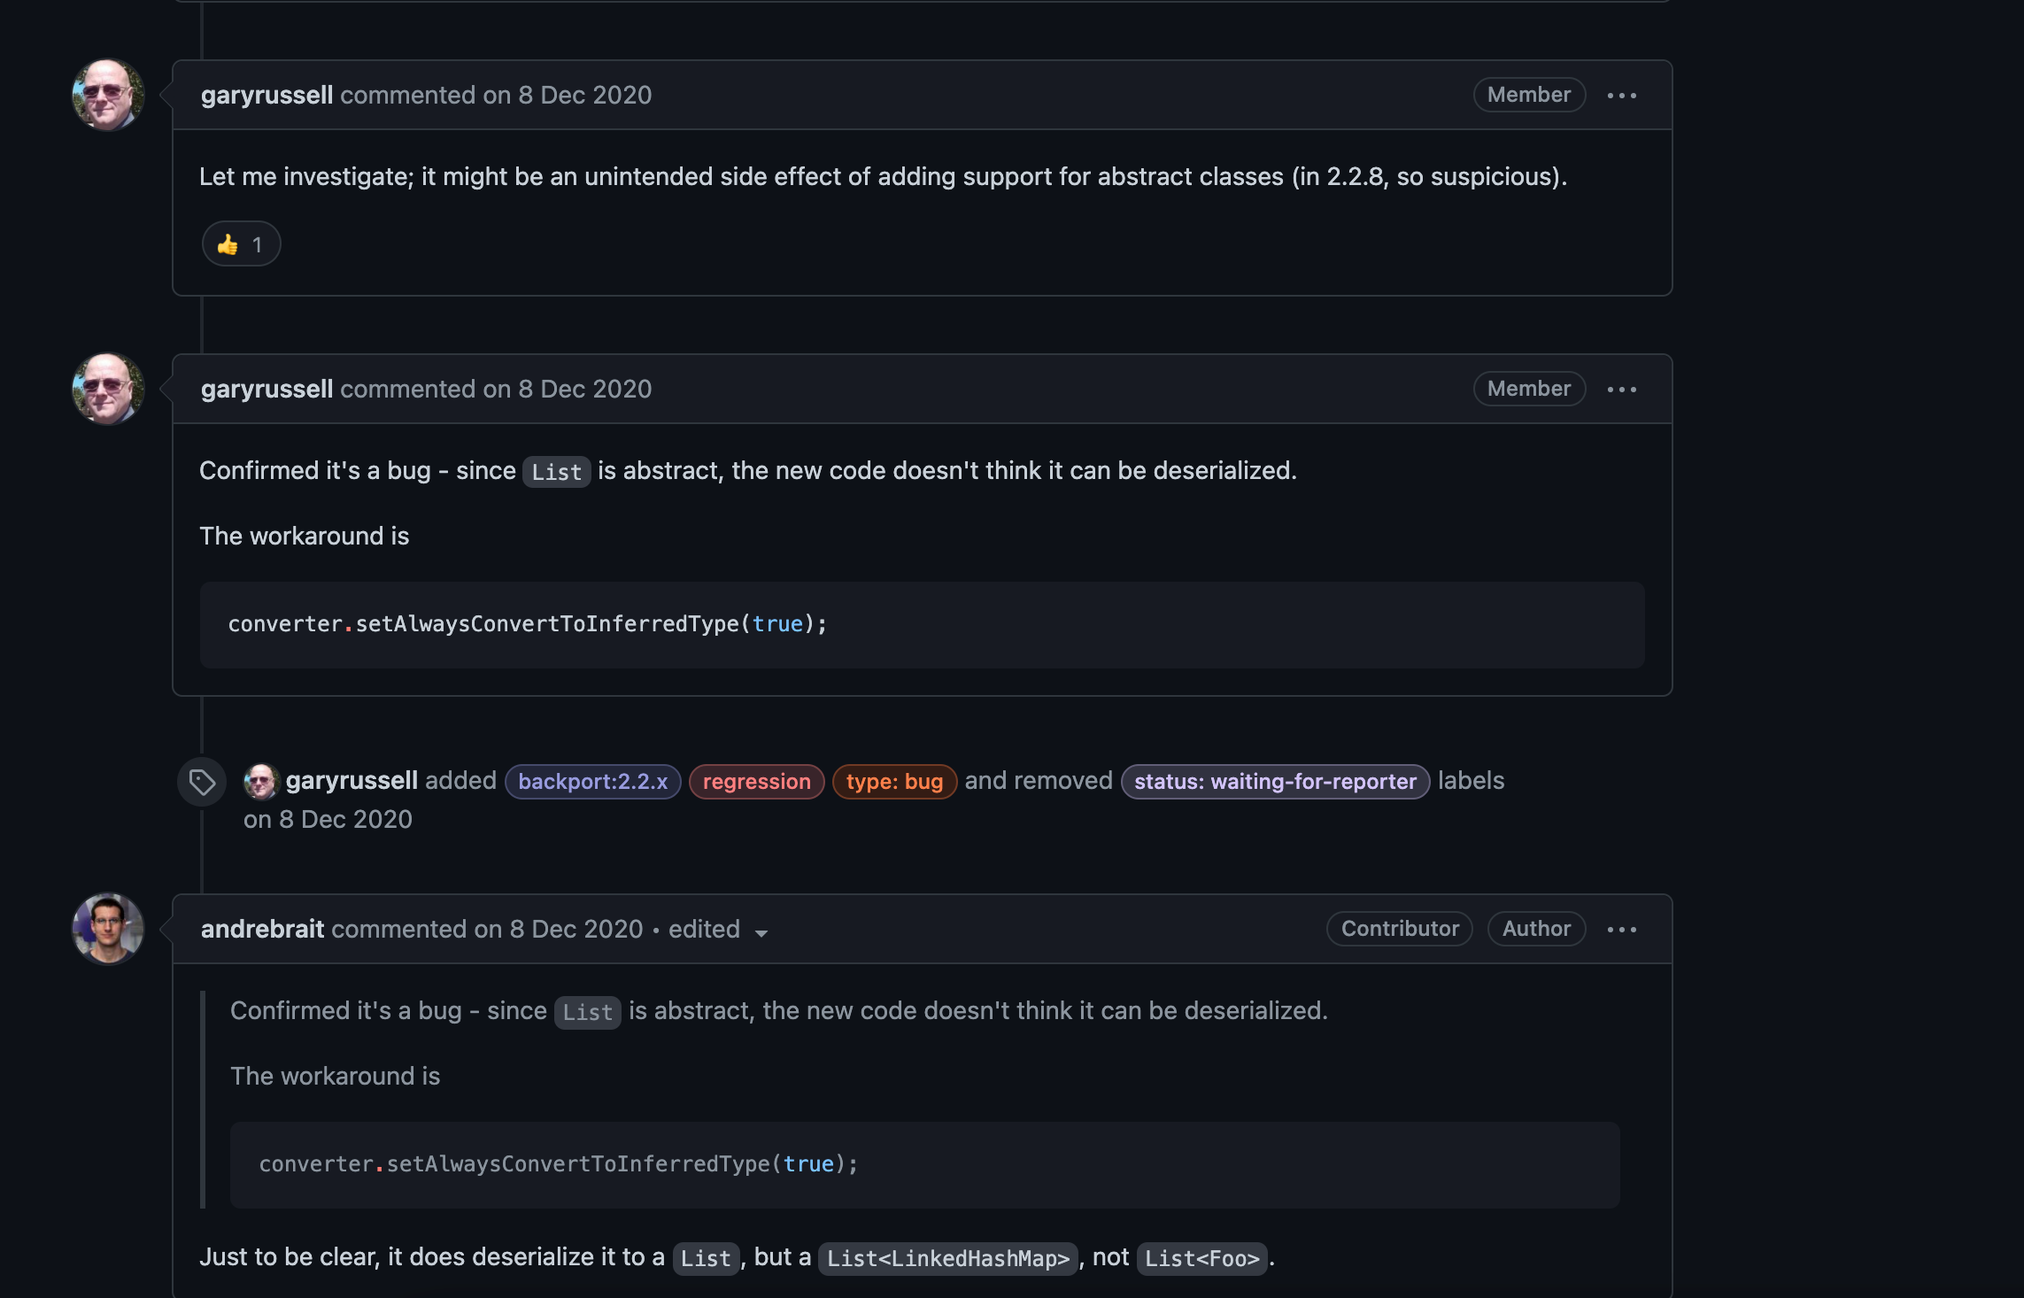Open options menu on second garyrussell comment
The height and width of the screenshot is (1298, 2024).
tap(1621, 390)
